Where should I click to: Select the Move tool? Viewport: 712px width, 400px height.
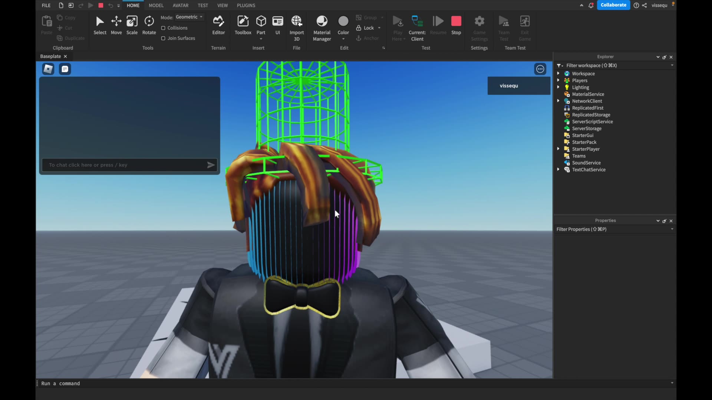pos(116,25)
